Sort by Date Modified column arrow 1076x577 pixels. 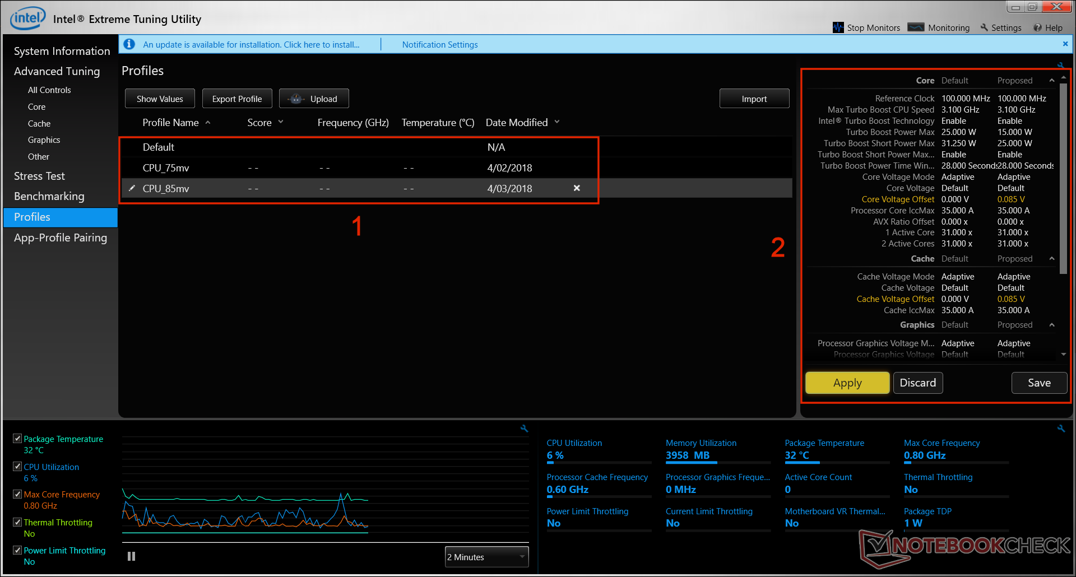click(557, 122)
